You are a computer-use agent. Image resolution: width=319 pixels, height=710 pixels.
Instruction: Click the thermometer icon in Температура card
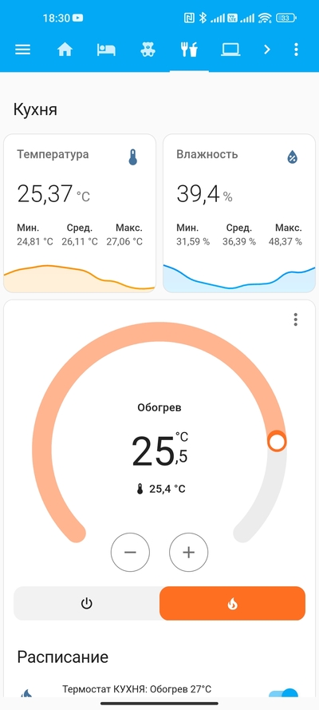click(x=133, y=157)
